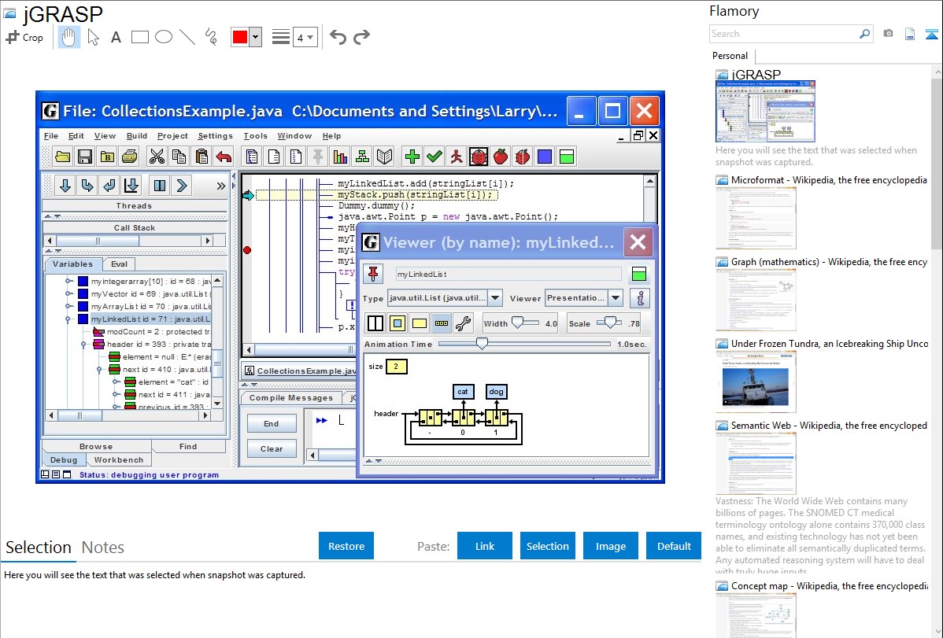Open the Personal tab
Viewport: 943px width, 638px height.
[x=730, y=56]
